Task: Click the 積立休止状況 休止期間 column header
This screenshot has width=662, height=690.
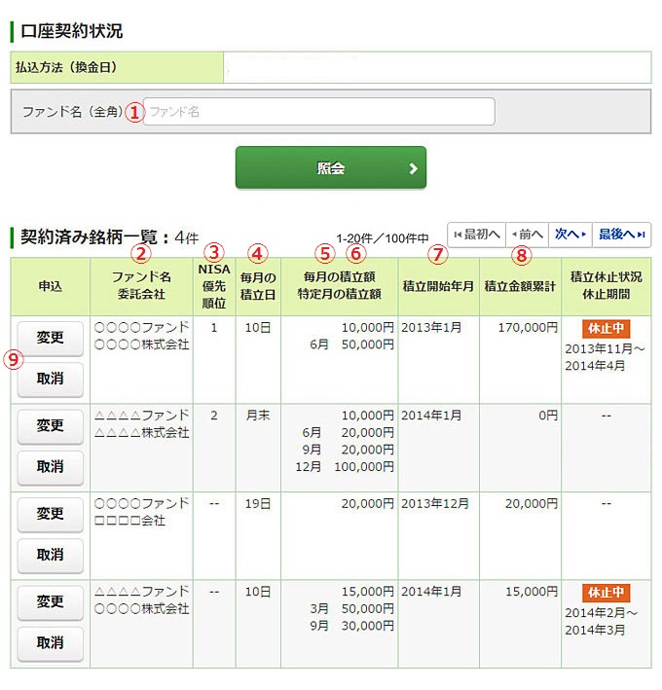Action: click(x=607, y=286)
